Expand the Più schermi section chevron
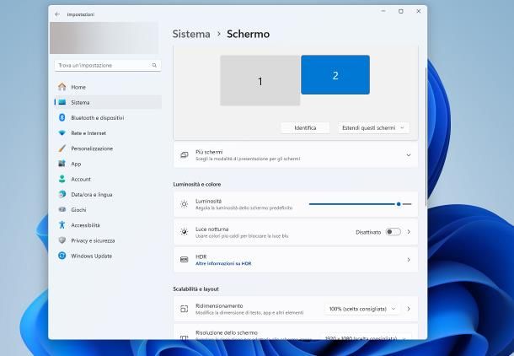Image resolution: width=514 pixels, height=356 pixels. tap(409, 155)
